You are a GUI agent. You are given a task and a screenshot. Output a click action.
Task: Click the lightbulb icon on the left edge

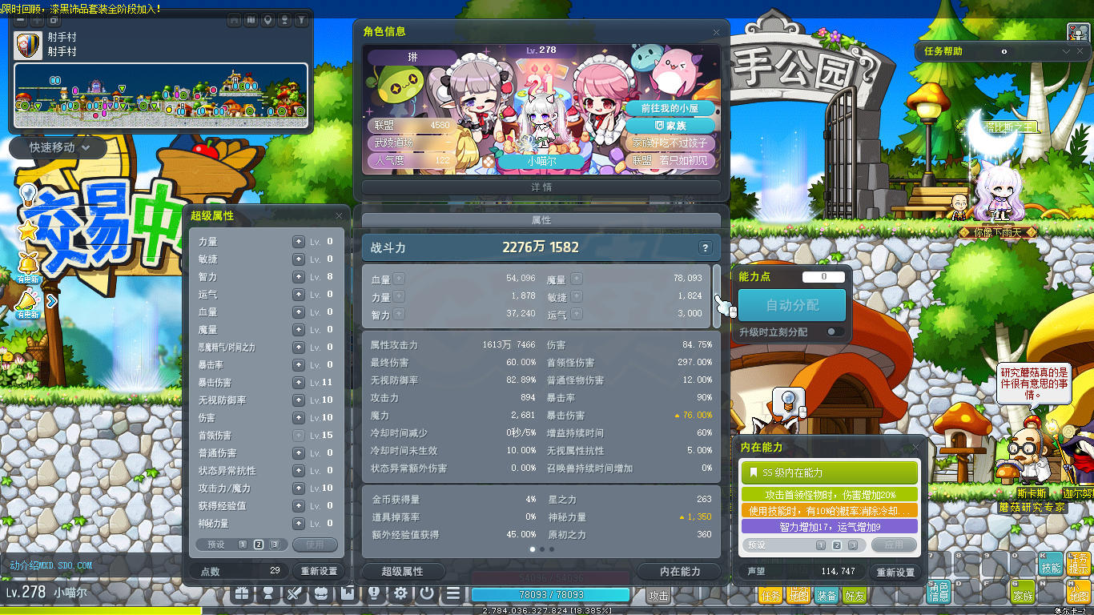[28, 195]
